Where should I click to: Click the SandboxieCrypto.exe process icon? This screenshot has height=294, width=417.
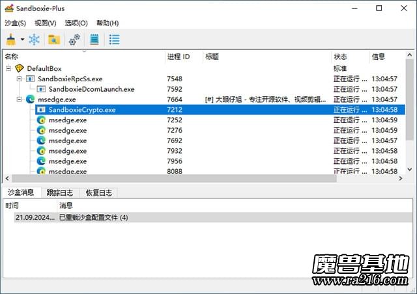click(41, 110)
